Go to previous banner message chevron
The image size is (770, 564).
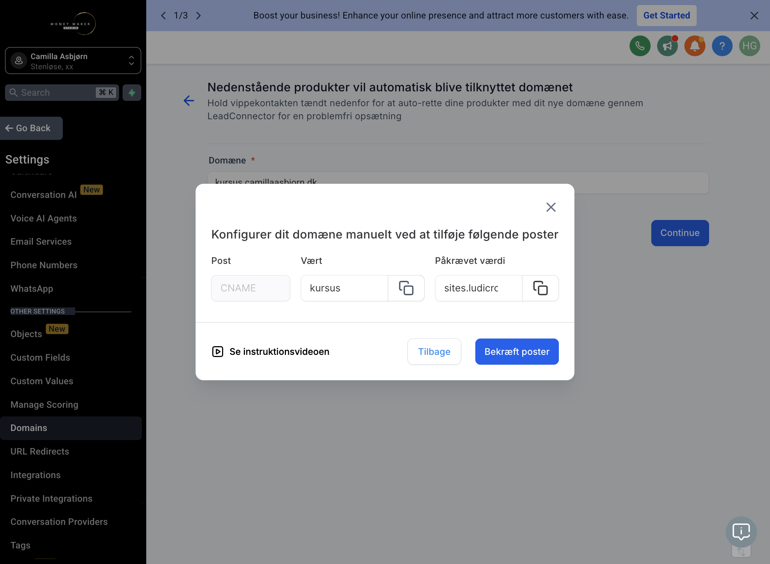tap(164, 16)
